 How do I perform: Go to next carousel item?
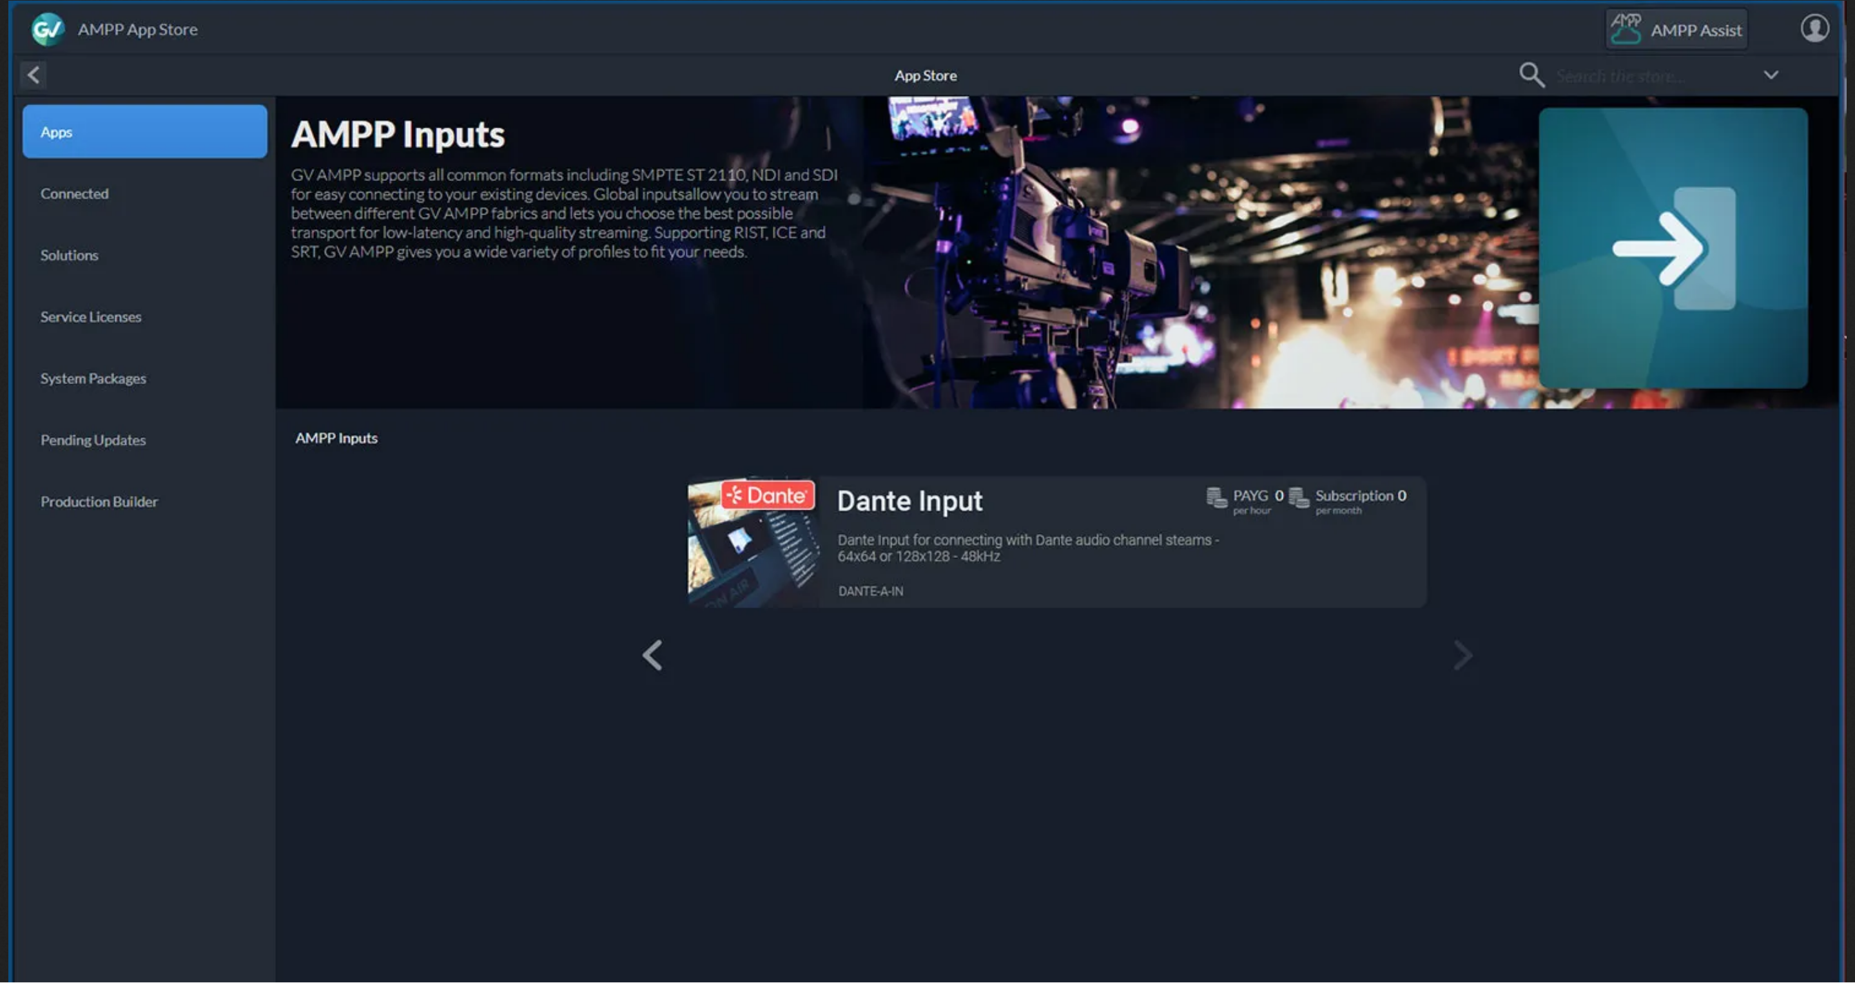click(x=1462, y=655)
